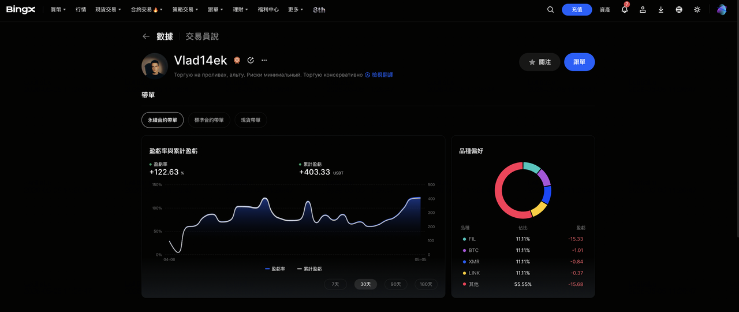Open the notifications bell icon
This screenshot has height=312, width=739.
(x=624, y=10)
